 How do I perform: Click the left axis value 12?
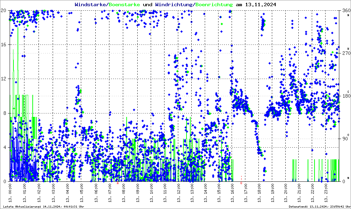coord(3,79)
